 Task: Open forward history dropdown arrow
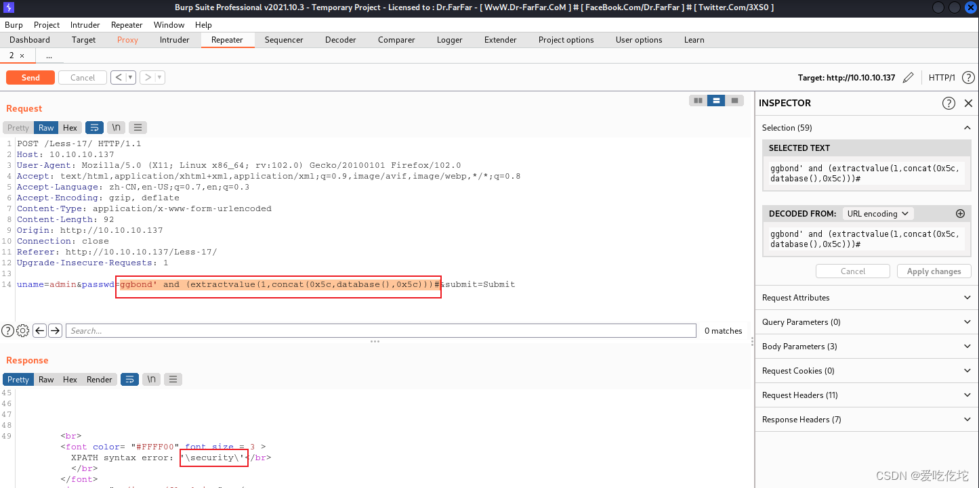coord(160,78)
